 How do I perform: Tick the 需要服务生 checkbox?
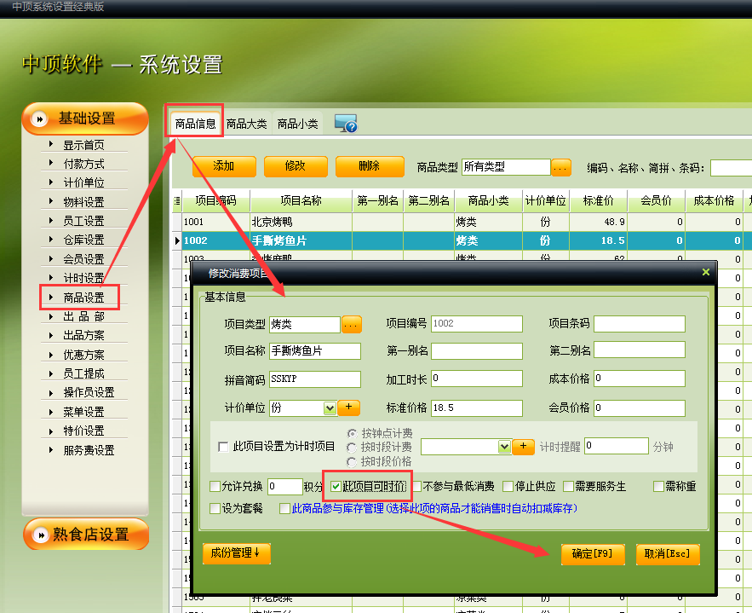pyautogui.click(x=568, y=486)
